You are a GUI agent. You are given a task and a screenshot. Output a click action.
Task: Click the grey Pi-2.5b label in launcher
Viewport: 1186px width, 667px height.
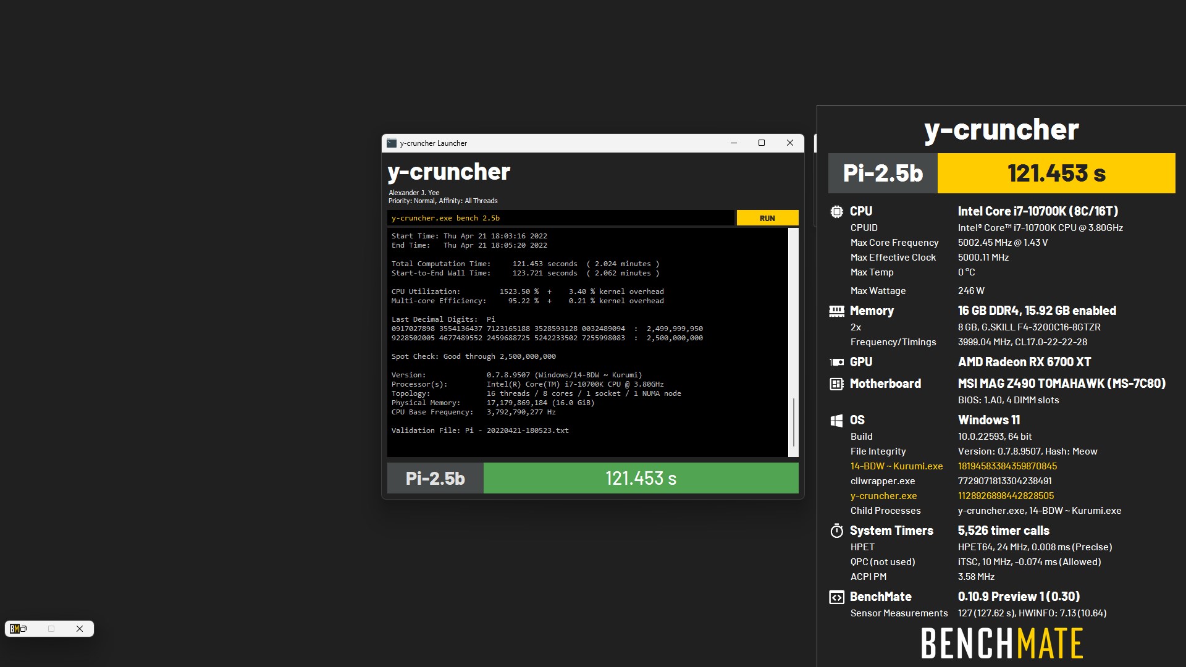[x=435, y=478]
